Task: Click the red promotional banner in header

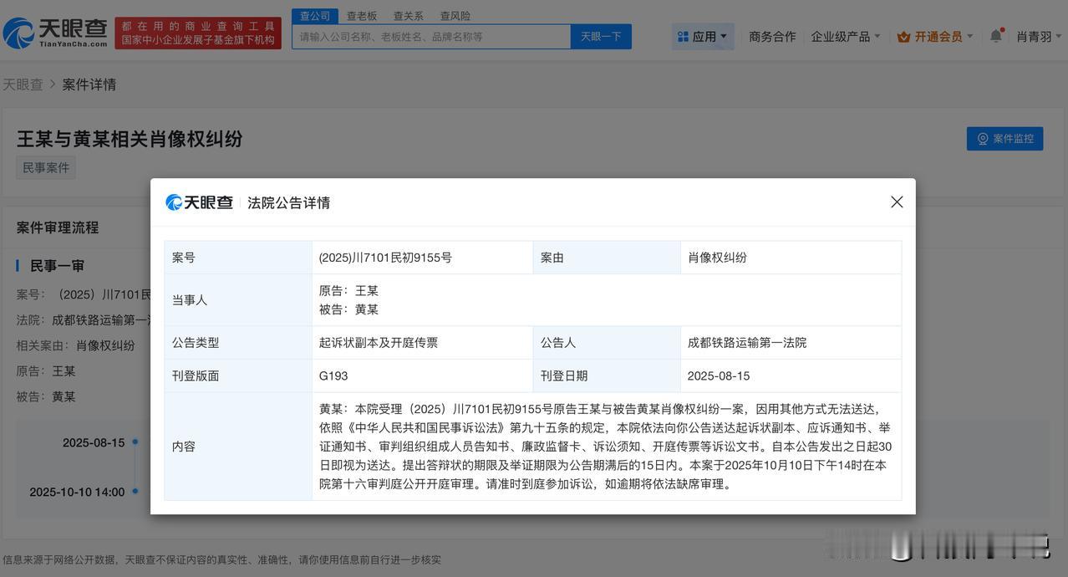Action: point(198,33)
